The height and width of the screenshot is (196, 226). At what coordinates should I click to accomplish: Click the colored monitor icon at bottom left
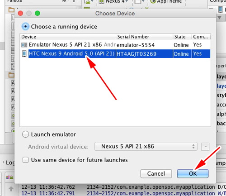point(9,177)
